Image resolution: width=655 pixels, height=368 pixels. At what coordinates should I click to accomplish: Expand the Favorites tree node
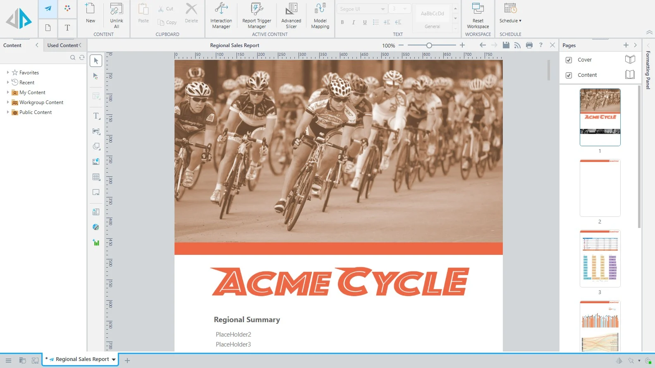tap(8, 72)
